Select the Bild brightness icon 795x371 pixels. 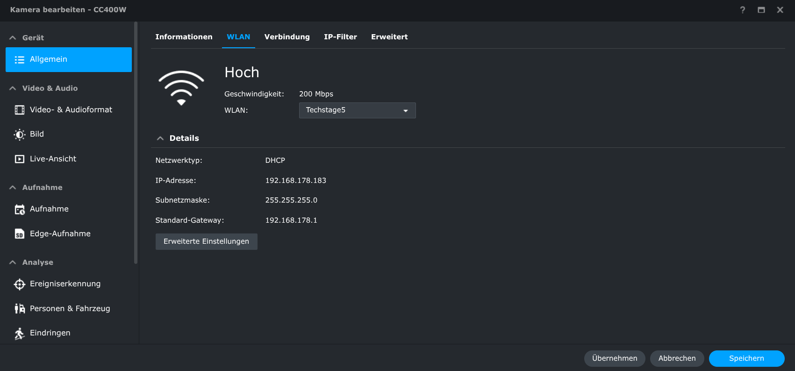[x=19, y=135]
